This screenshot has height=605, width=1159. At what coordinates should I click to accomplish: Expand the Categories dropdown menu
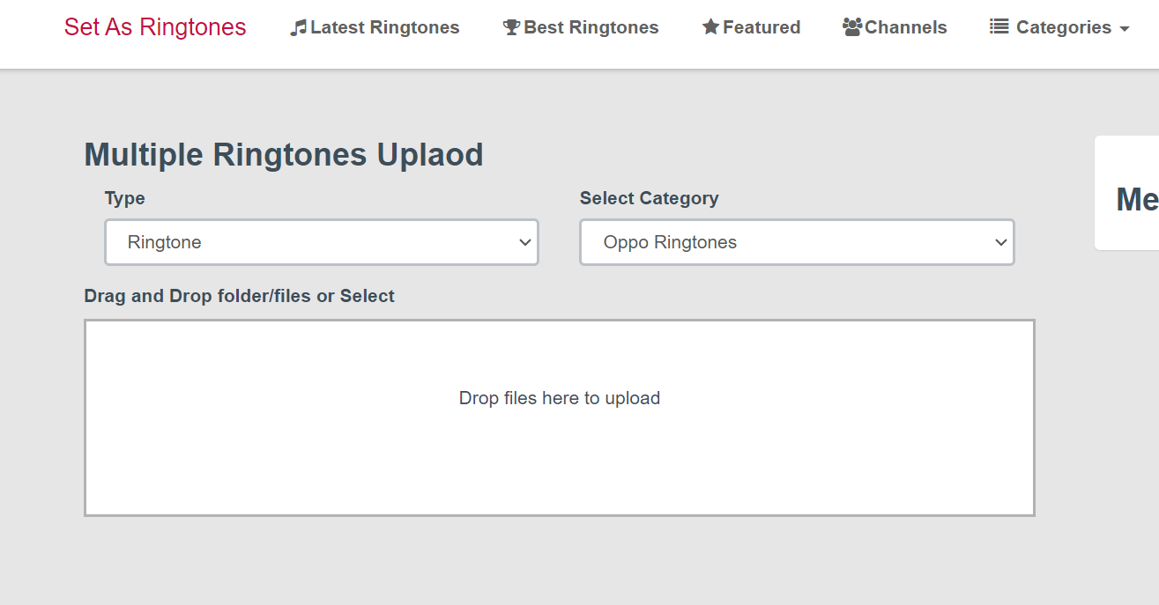coord(1063,28)
